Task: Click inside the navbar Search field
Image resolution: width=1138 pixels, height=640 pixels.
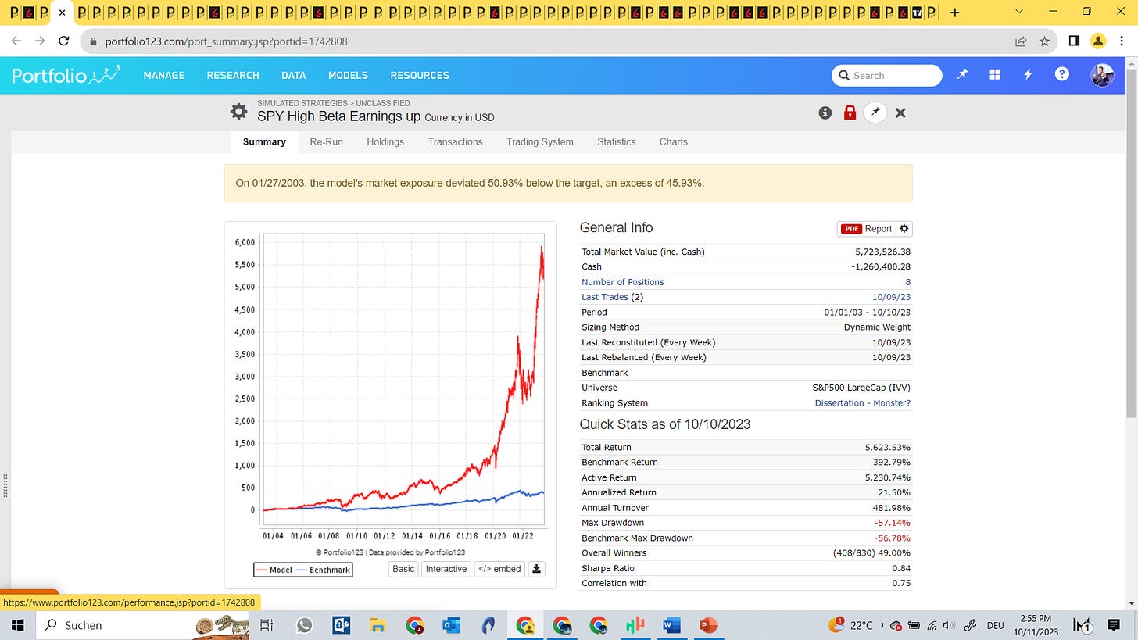Action: [x=887, y=75]
